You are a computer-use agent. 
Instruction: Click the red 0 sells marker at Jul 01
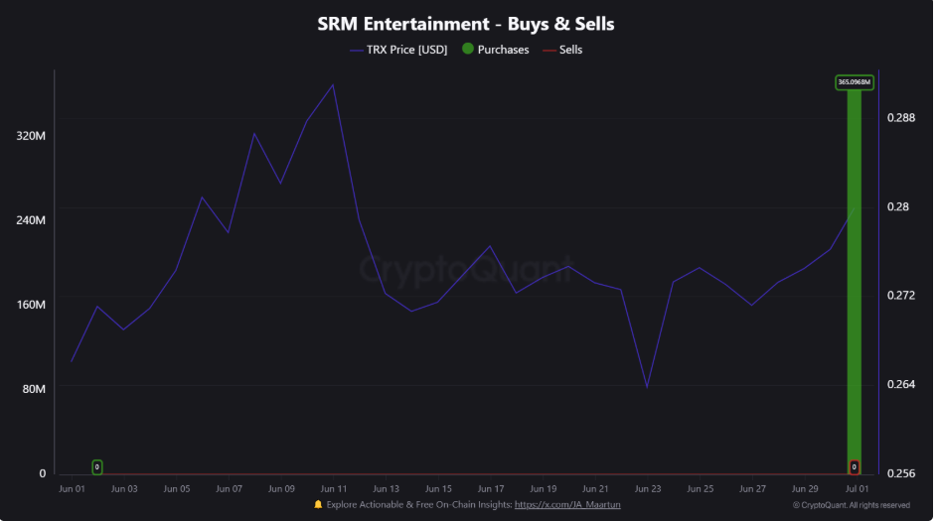coord(854,467)
